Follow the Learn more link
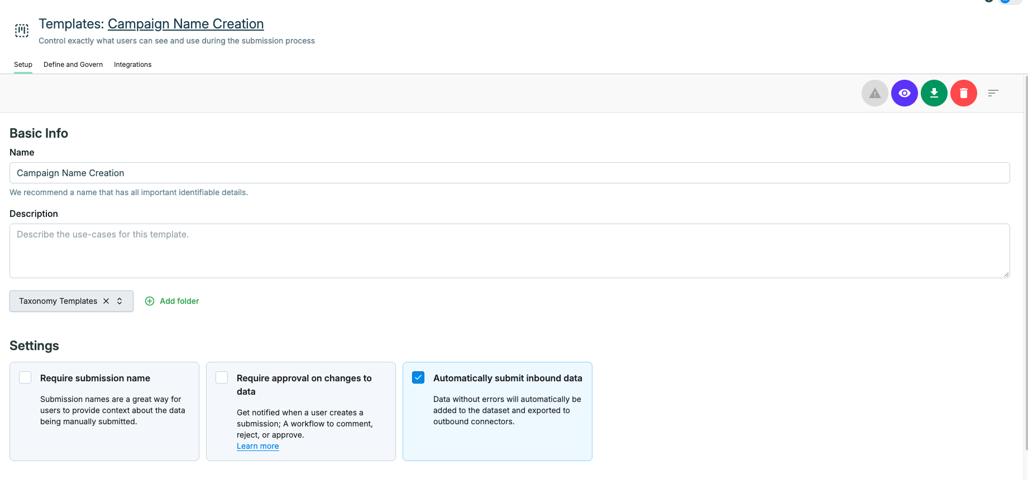 pyautogui.click(x=258, y=446)
